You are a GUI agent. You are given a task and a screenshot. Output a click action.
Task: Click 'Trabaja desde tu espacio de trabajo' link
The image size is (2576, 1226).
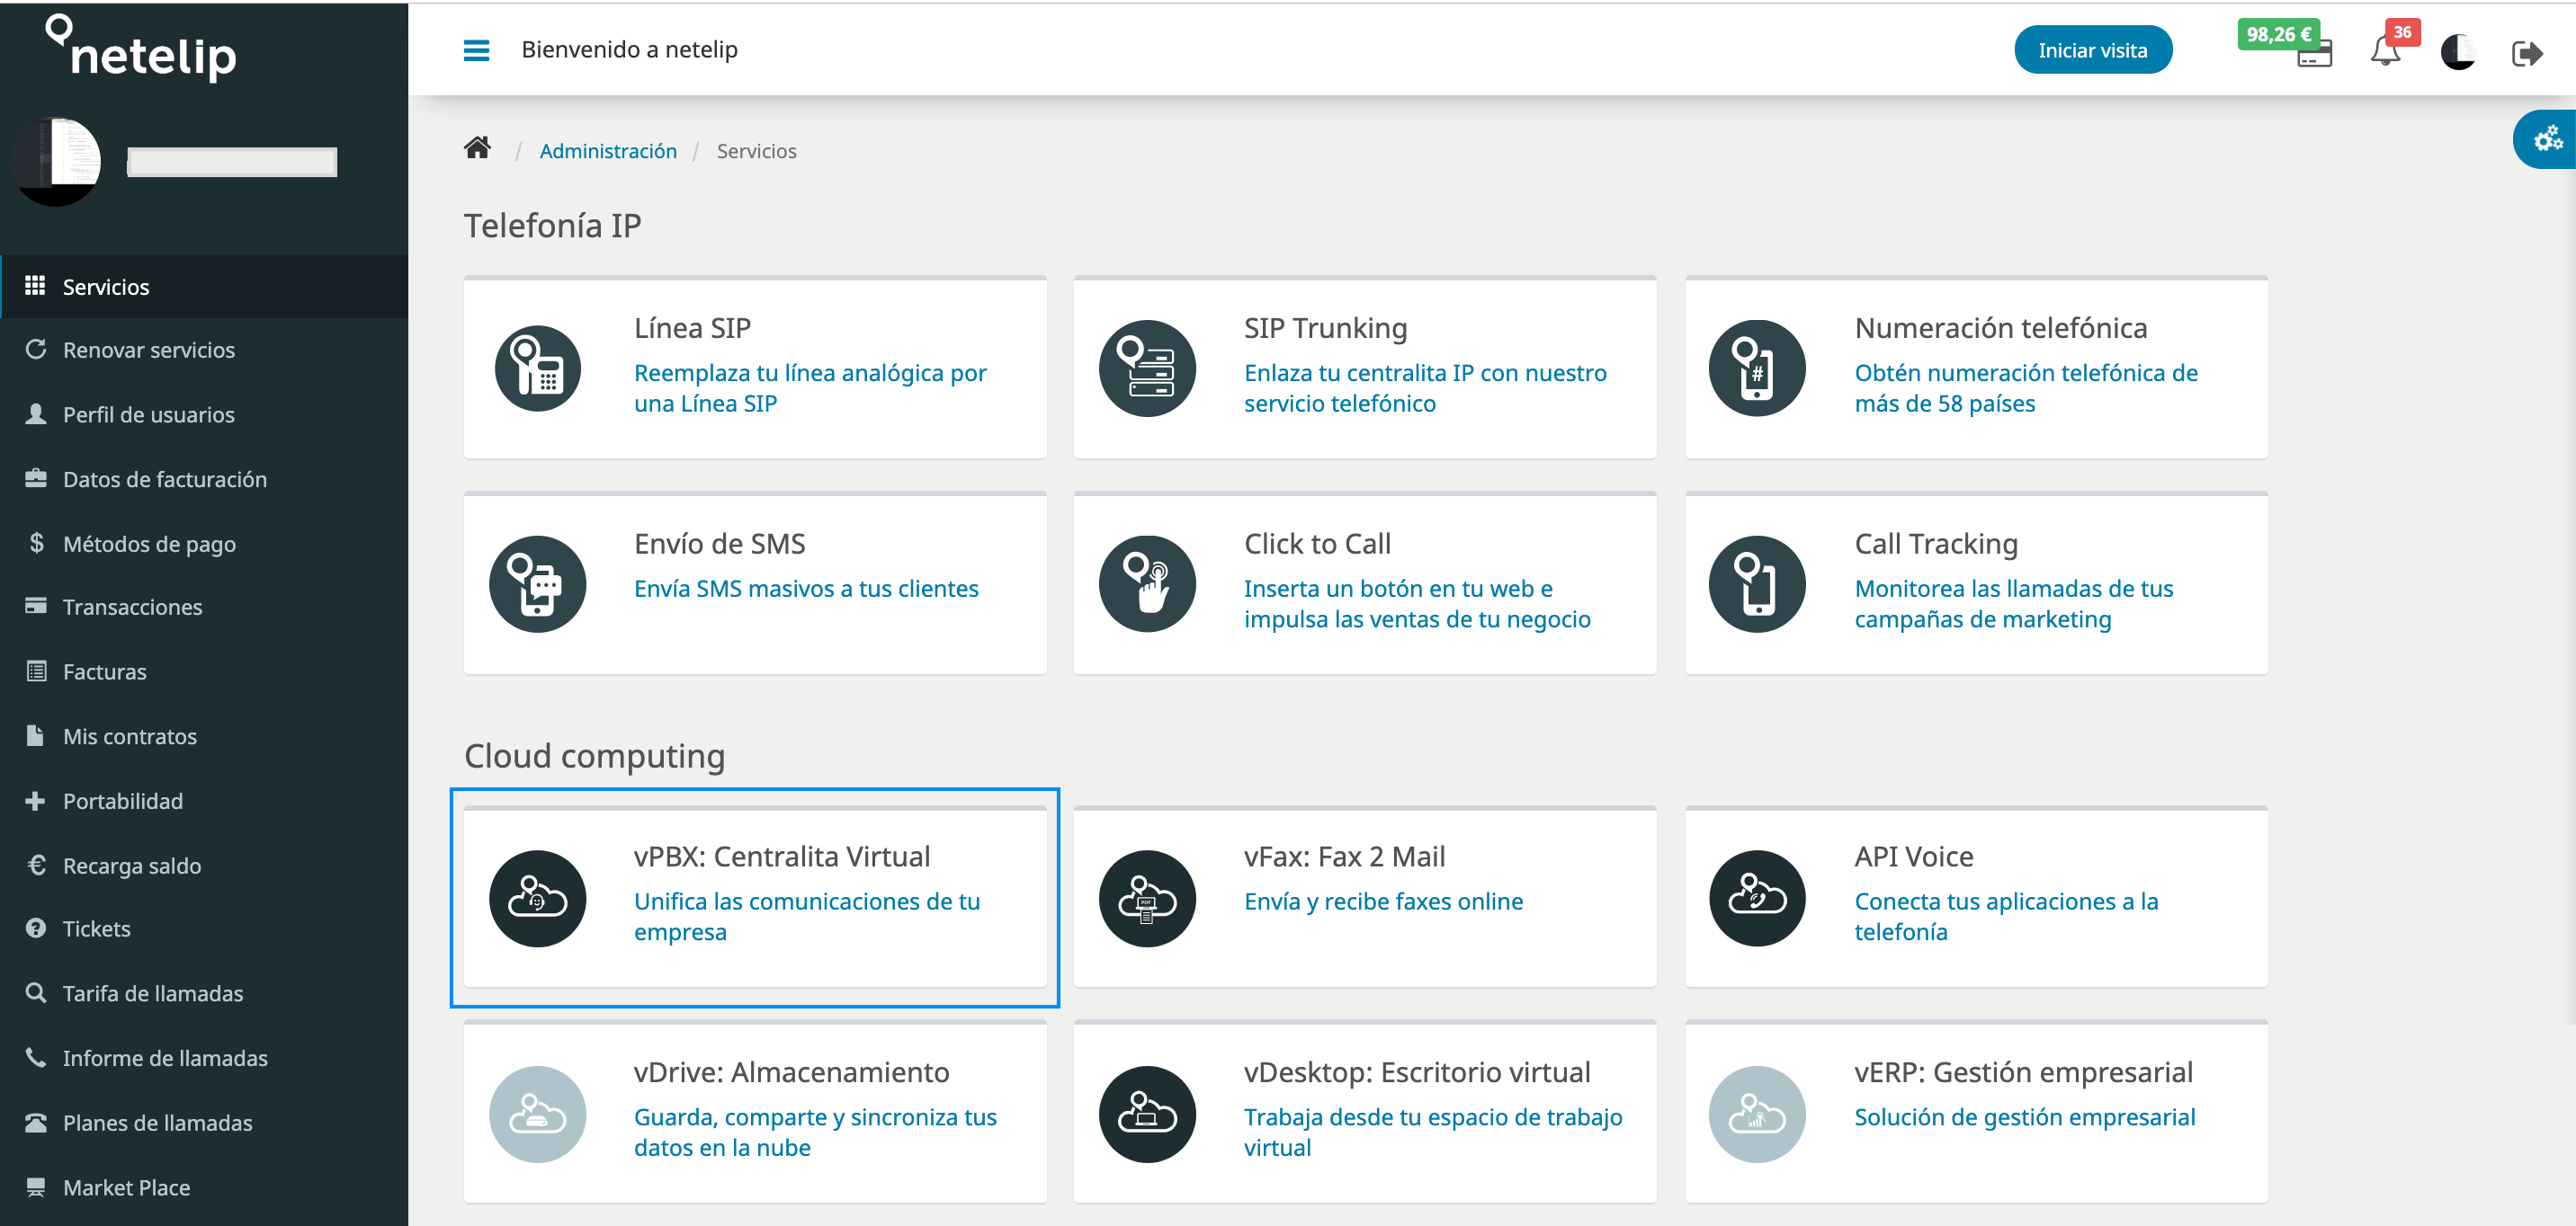tap(1433, 1133)
